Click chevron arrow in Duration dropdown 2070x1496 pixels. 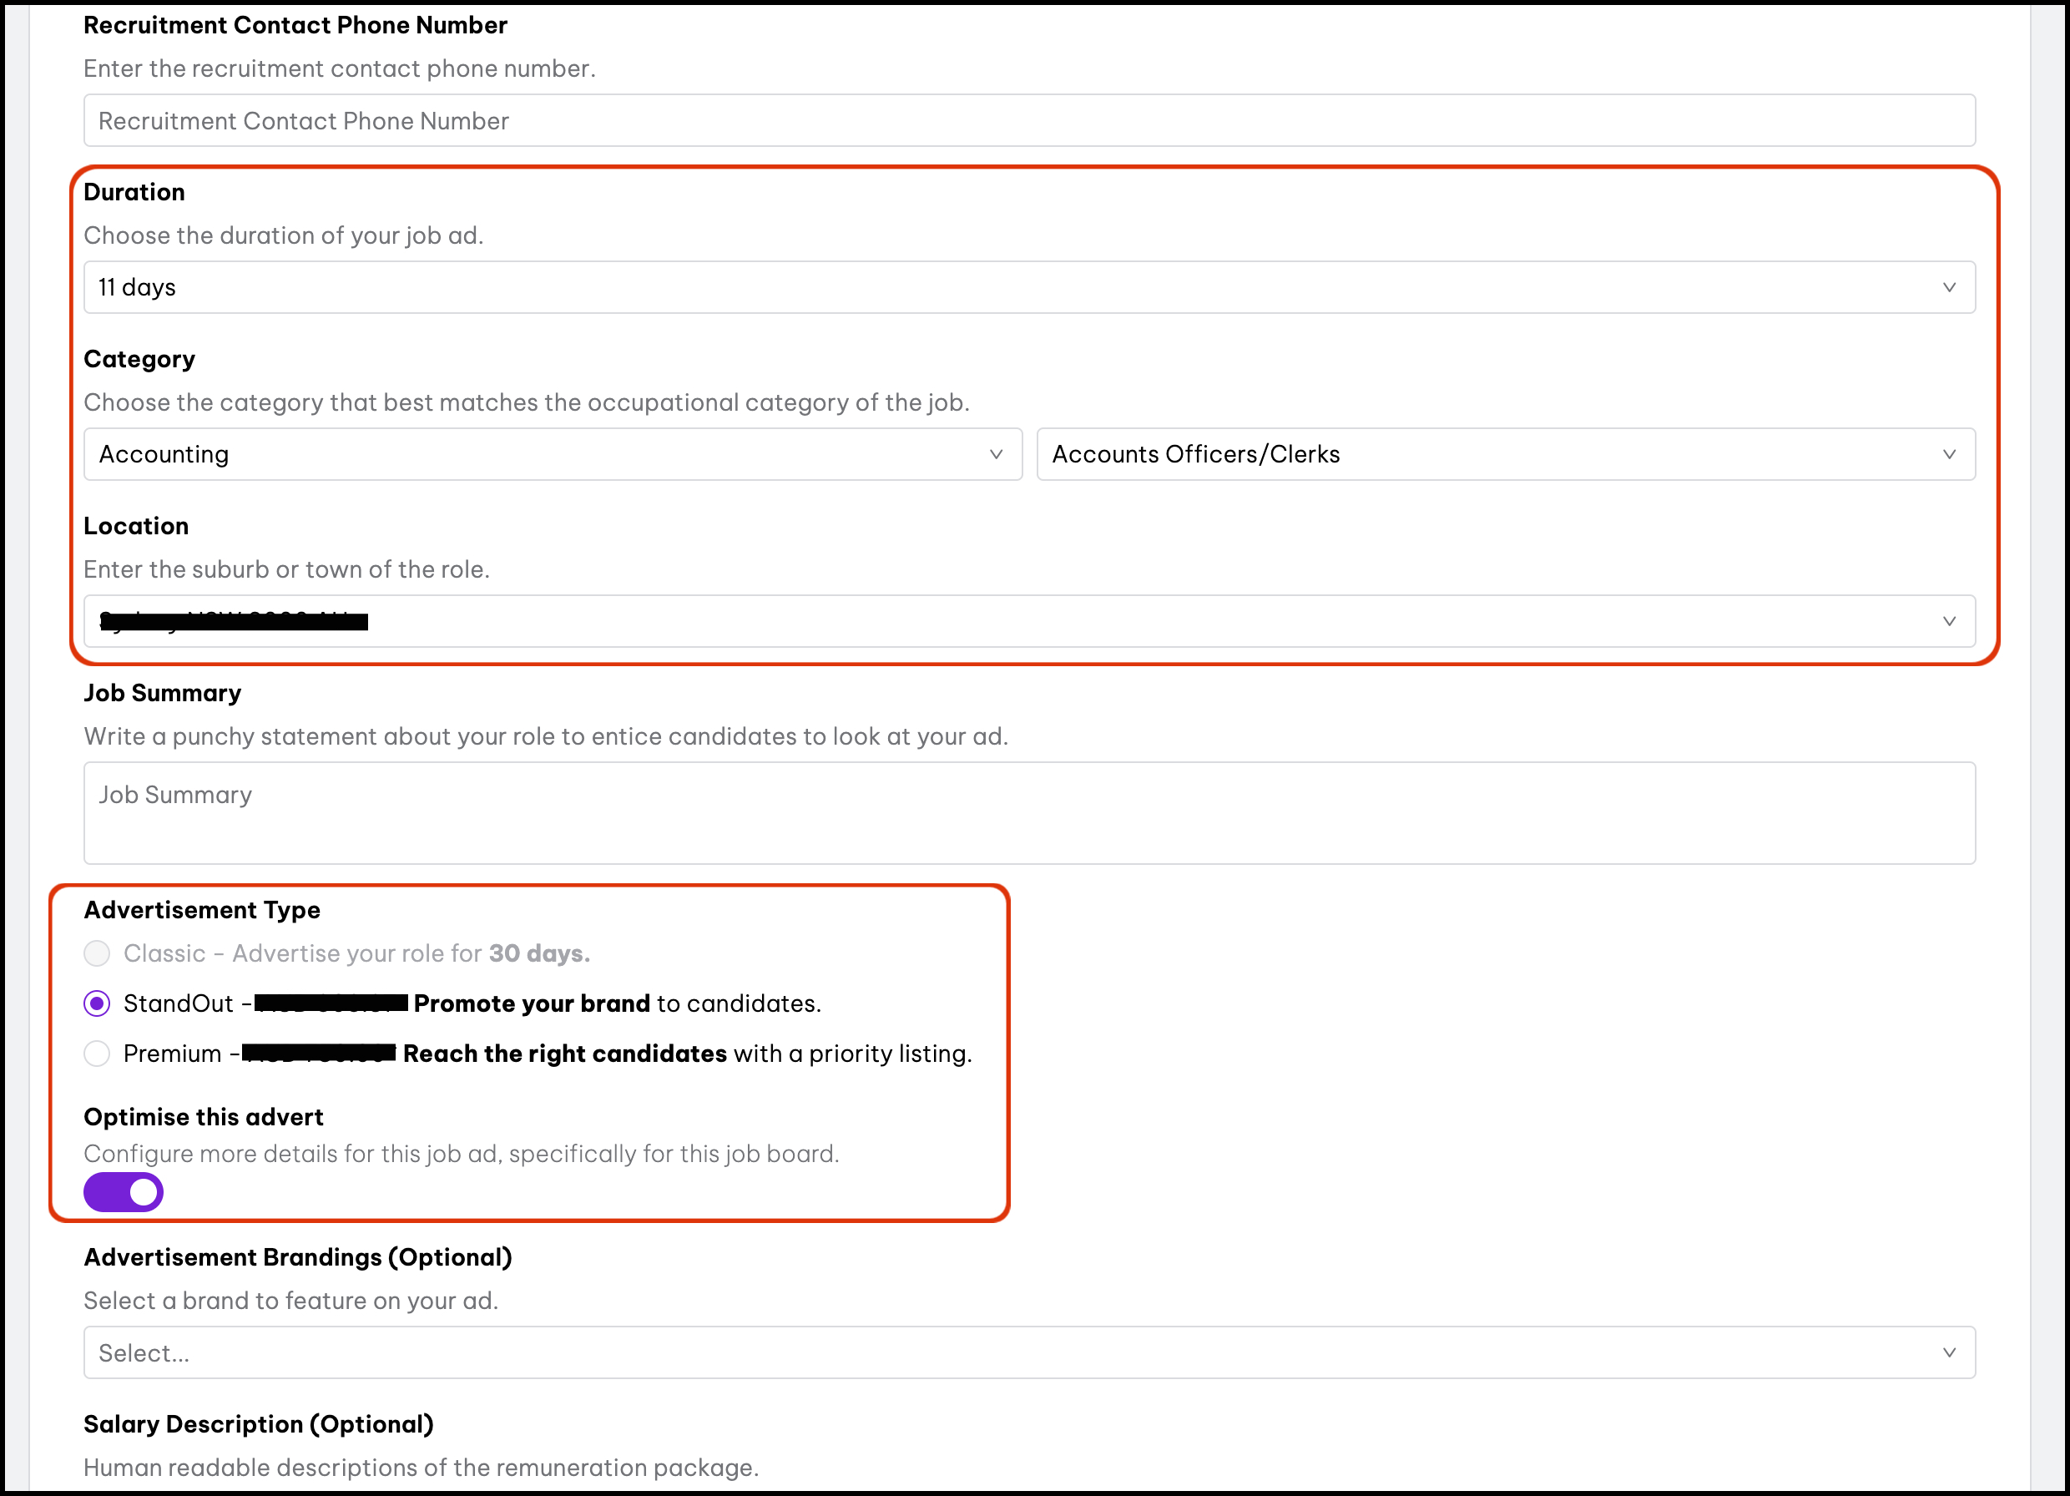tap(1949, 287)
